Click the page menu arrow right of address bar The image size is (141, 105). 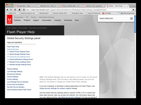click(133, 10)
